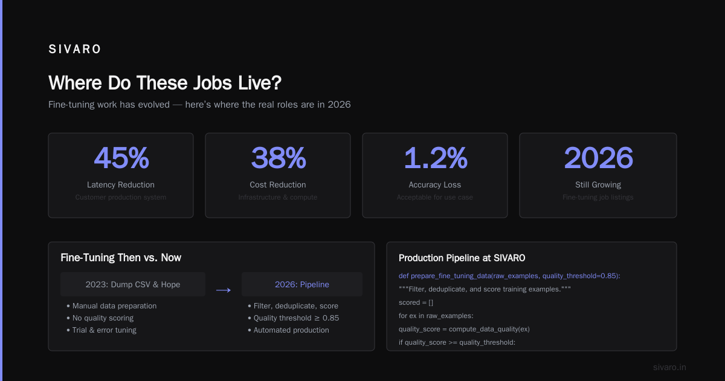
Task: Click "Trial & error tuning" bullet
Action: (101, 330)
